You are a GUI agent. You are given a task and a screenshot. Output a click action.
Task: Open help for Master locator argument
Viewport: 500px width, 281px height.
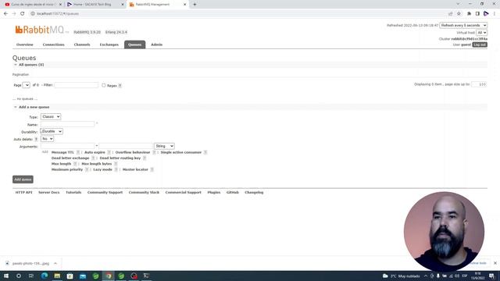coord(152,169)
